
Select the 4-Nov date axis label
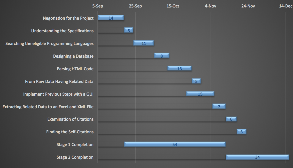[x=211, y=6]
